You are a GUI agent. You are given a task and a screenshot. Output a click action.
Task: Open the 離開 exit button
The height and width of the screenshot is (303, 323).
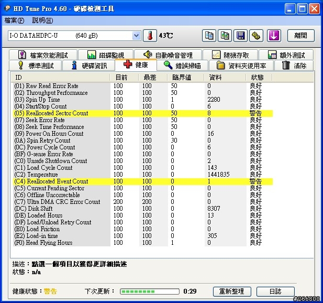(x=301, y=36)
